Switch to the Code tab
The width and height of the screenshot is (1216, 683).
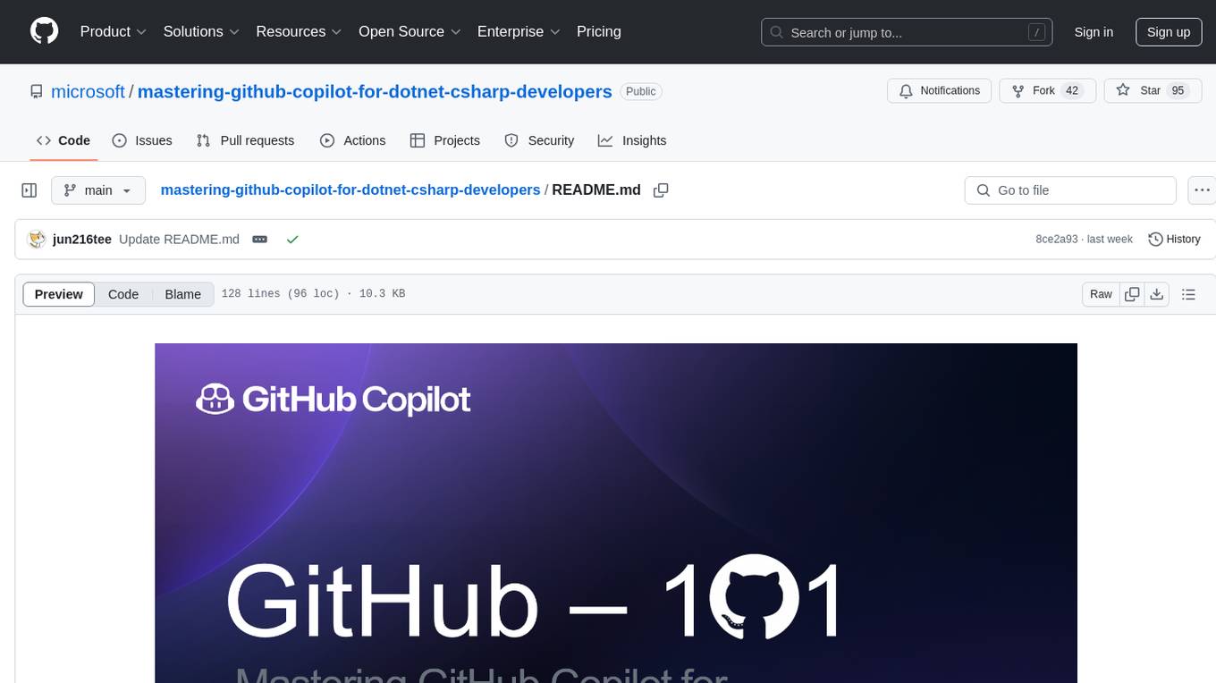pos(63,140)
